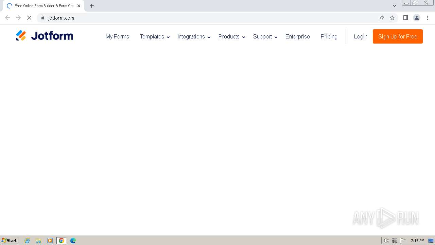The width and height of the screenshot is (435, 245).
Task: Click the 7:15 PM clock
Action: [x=417, y=241]
